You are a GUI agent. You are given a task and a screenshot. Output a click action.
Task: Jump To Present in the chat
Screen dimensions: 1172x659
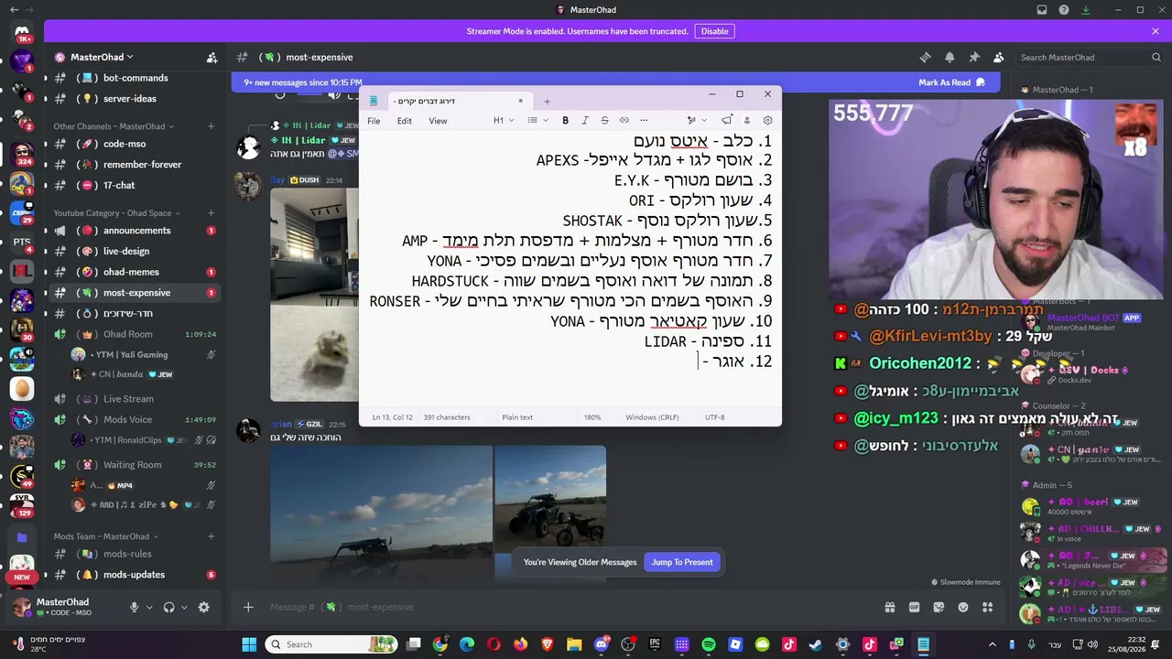pyautogui.click(x=682, y=562)
